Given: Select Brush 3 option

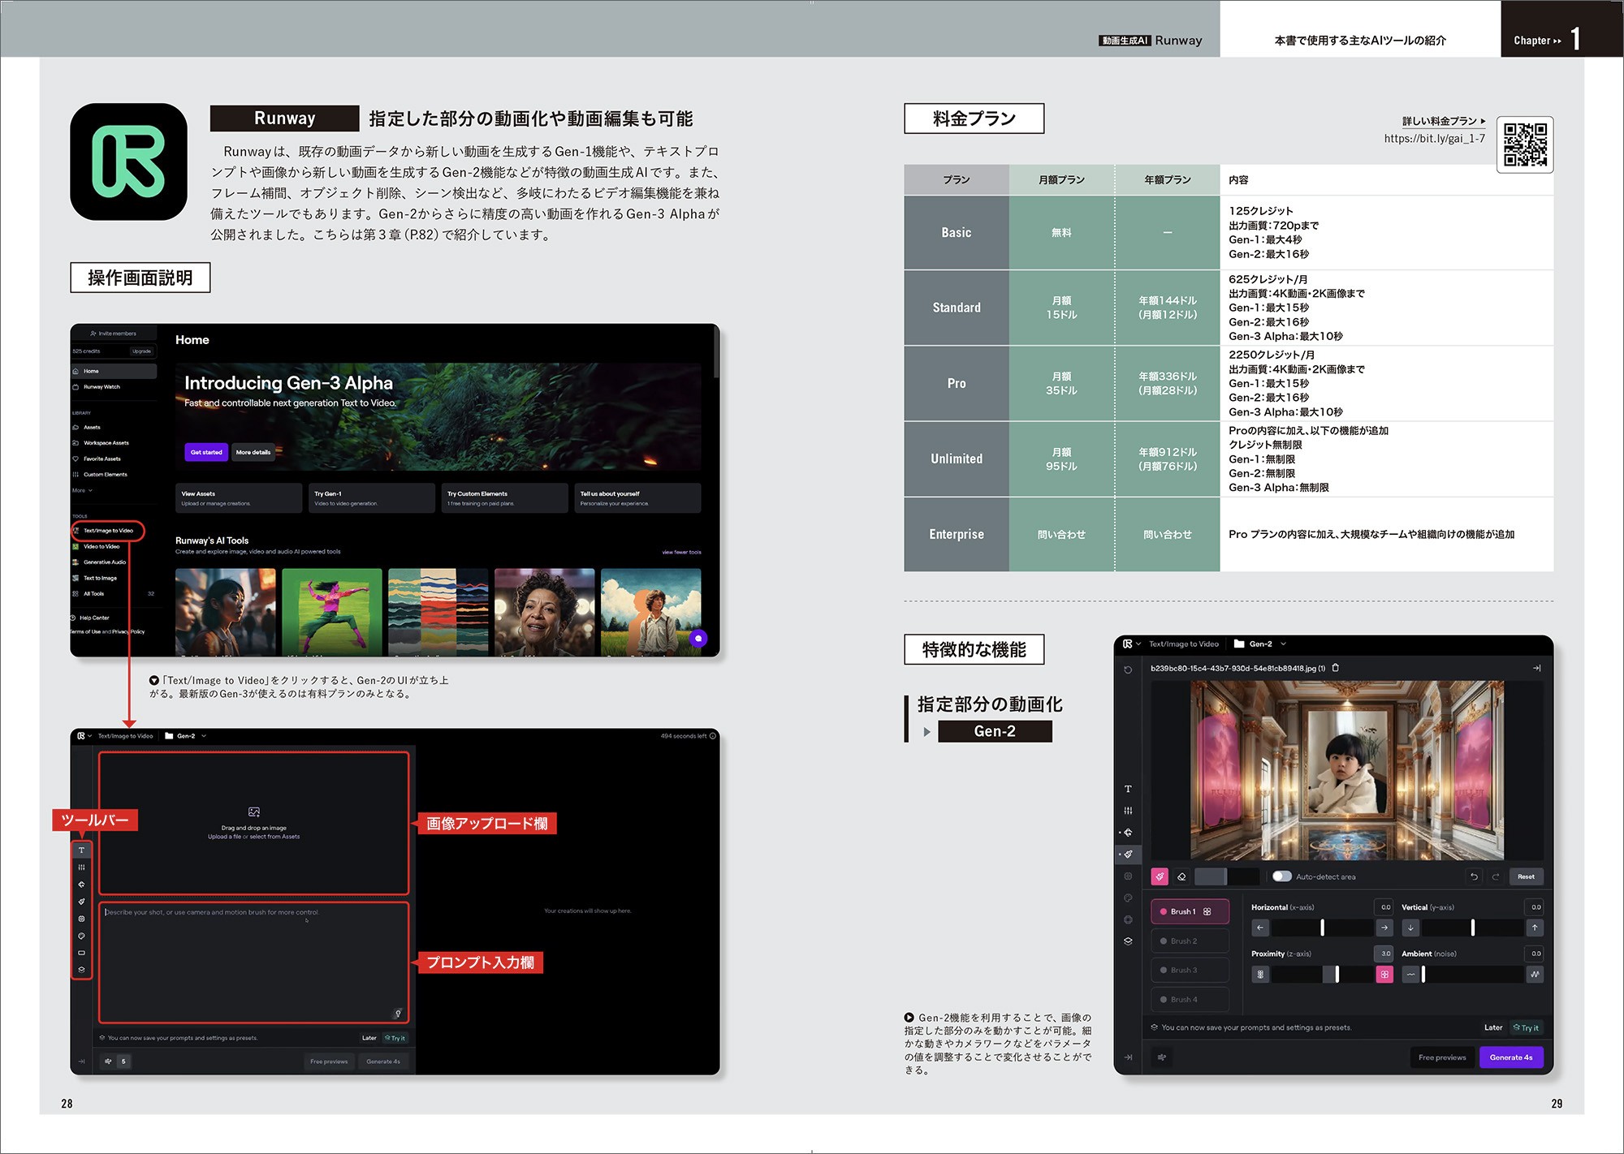Looking at the screenshot, I should click(x=1190, y=971).
